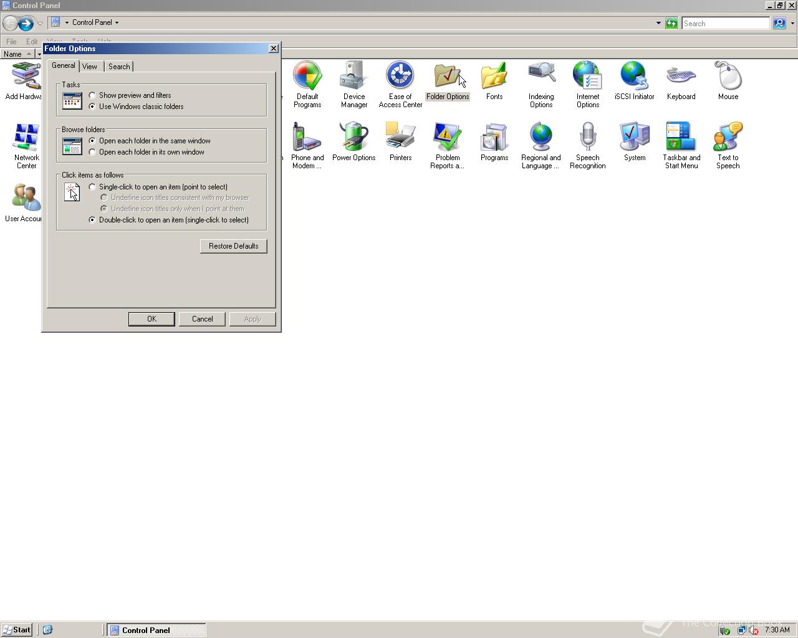
Task: Click the volume muted tray icon
Action: (752, 630)
